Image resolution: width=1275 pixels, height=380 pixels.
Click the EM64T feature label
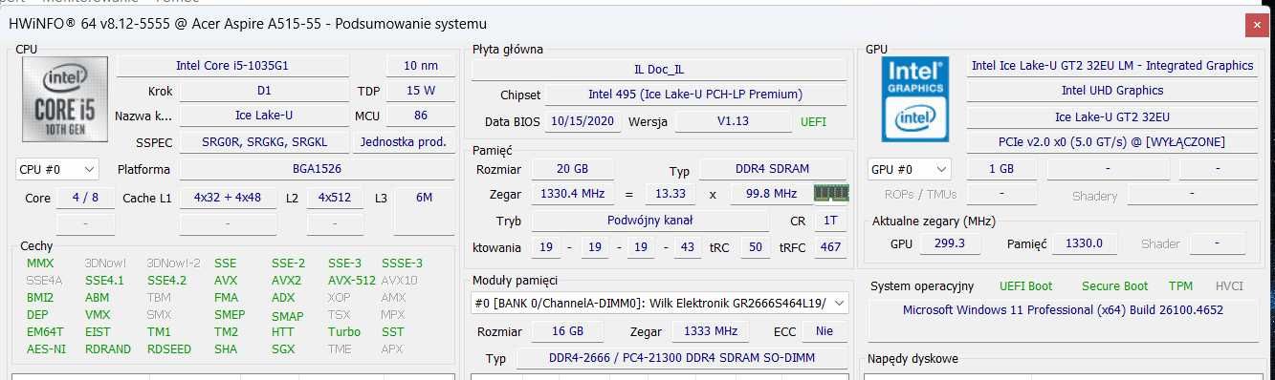tap(44, 332)
